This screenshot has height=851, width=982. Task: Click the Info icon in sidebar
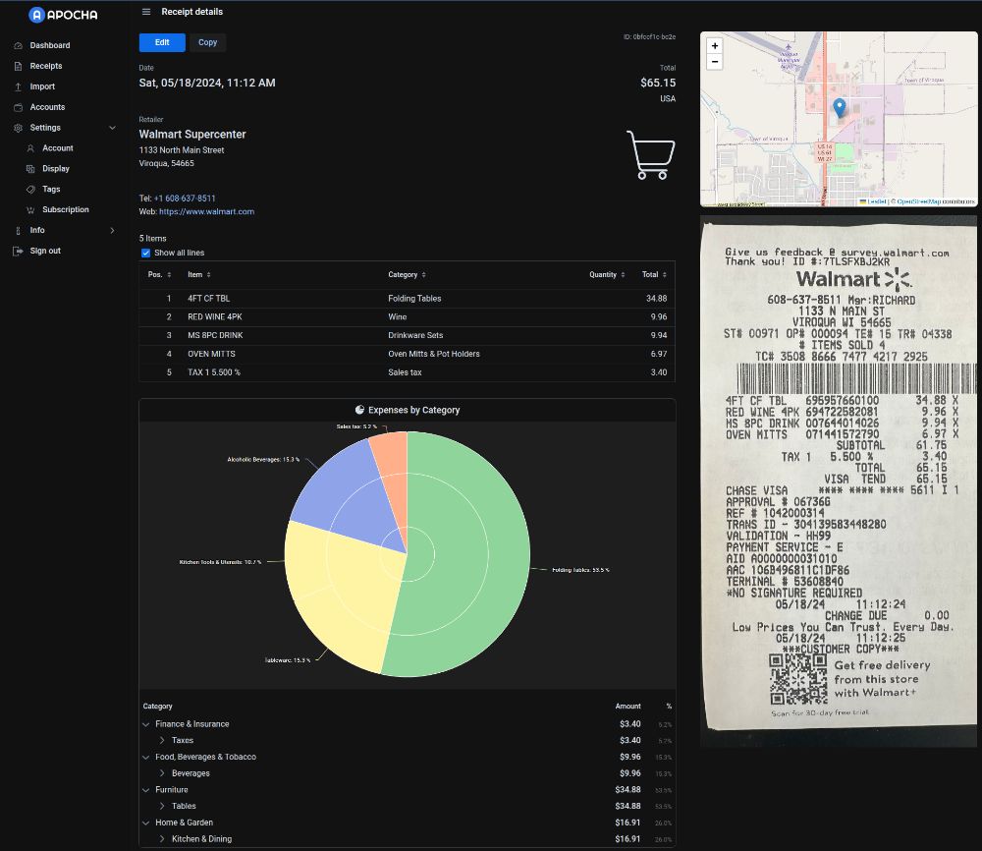pyautogui.click(x=18, y=231)
